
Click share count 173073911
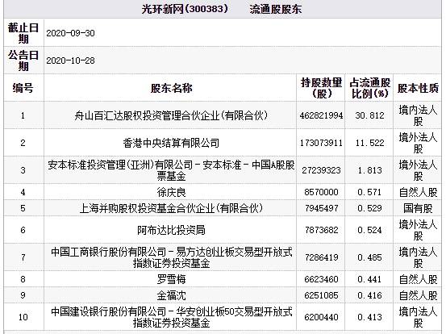(x=321, y=143)
